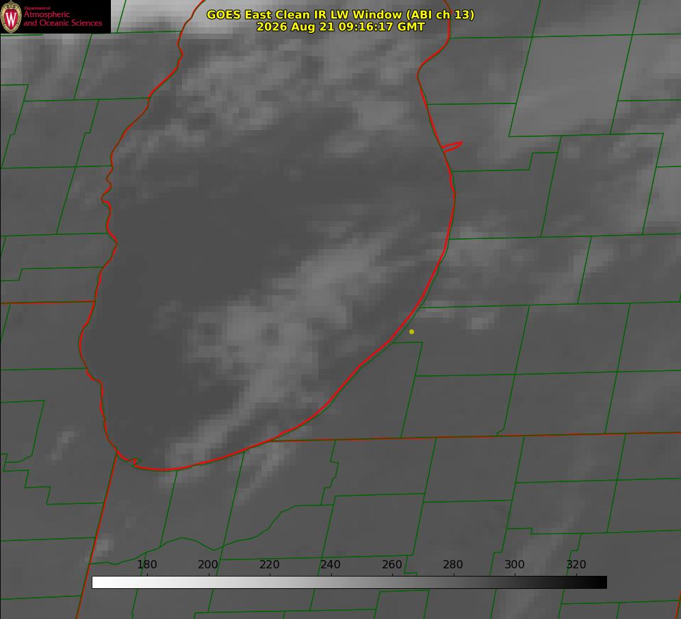The image size is (681, 619).
Task: Click the yellow location dot marker
Action: pyautogui.click(x=411, y=331)
